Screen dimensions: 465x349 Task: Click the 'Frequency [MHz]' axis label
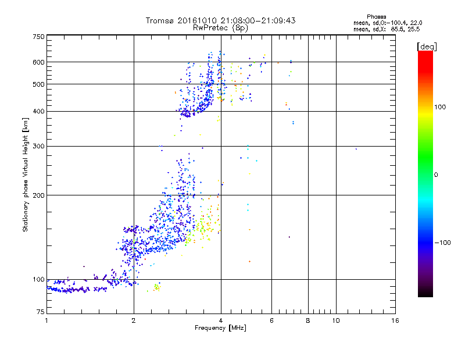click(x=220, y=328)
